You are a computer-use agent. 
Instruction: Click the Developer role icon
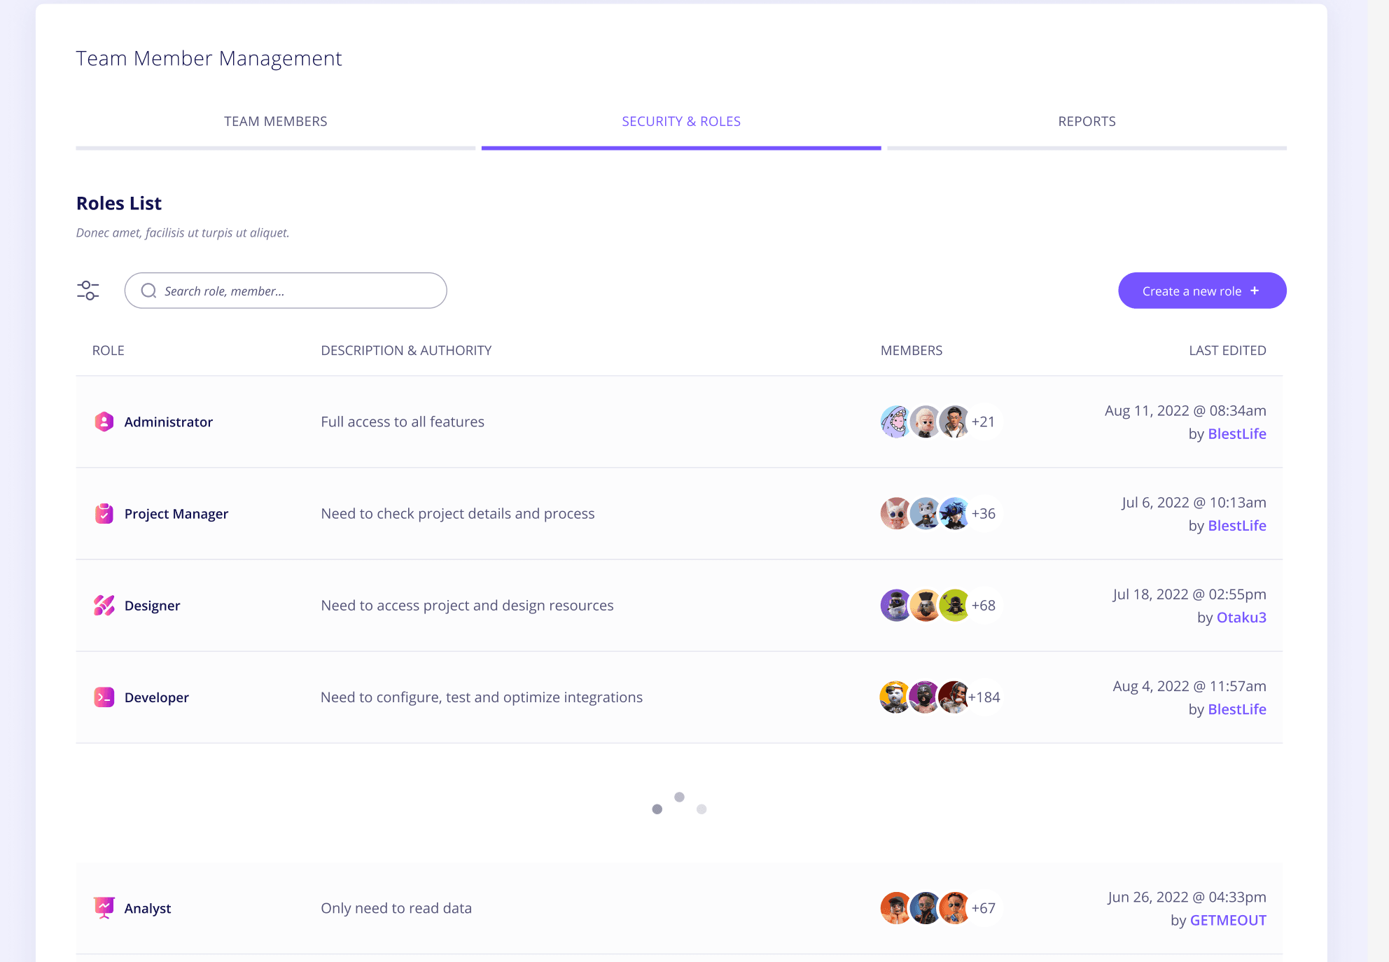104,697
